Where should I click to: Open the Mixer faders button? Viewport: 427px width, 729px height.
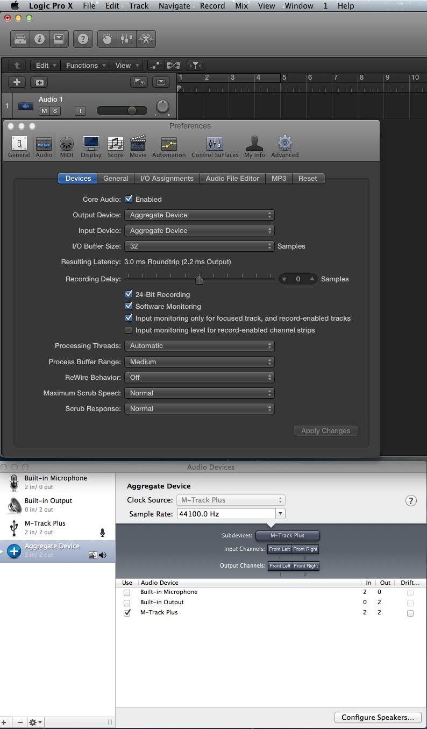126,39
